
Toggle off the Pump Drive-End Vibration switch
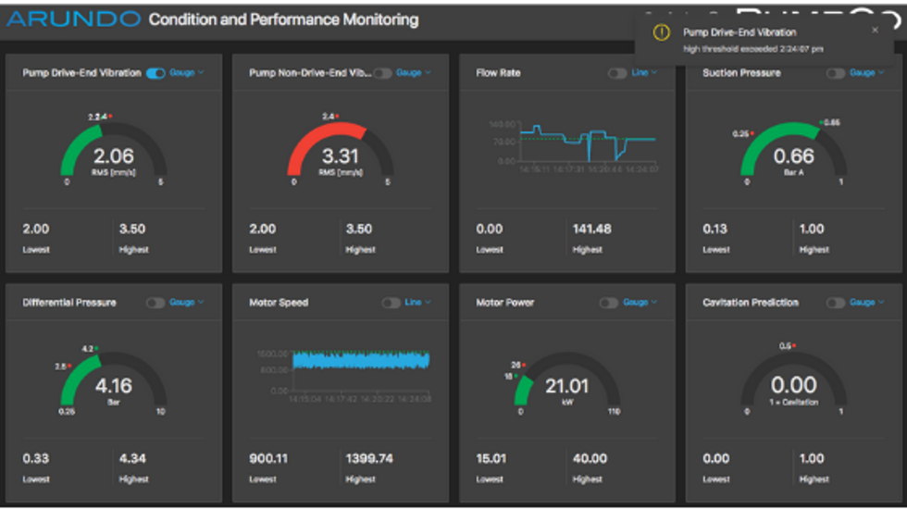pyautogui.click(x=155, y=73)
